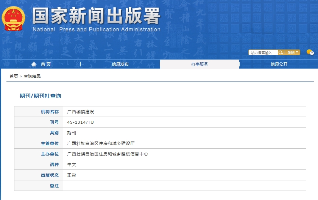Click the 广西壮族自治区住房和城乡建设信息中心 sponsor cell

point(108,154)
